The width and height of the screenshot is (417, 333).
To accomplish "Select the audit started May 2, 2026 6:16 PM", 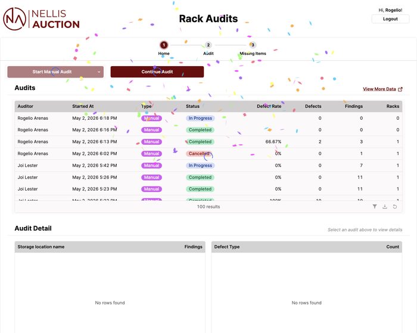I will pos(208,130).
